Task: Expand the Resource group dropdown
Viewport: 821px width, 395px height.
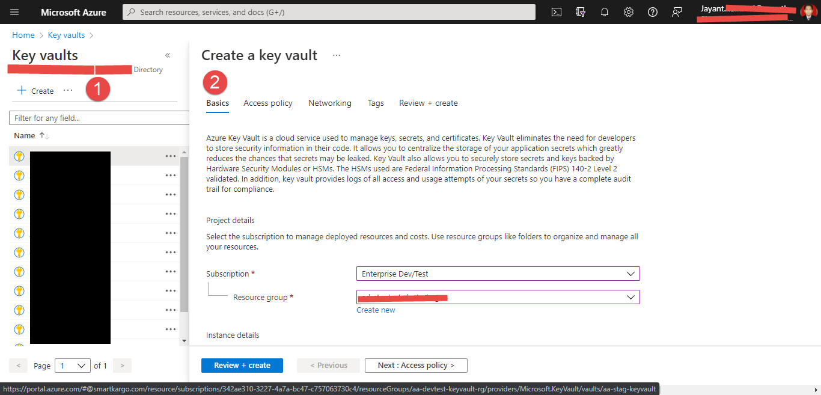Action: click(x=498, y=297)
